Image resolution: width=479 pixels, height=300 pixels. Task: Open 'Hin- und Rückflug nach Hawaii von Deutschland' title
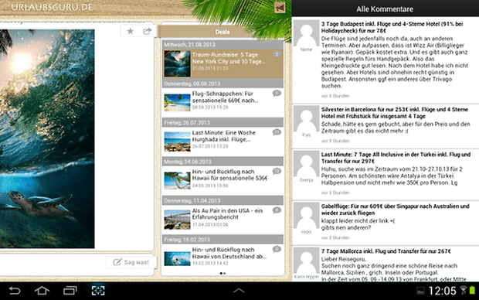(229, 253)
